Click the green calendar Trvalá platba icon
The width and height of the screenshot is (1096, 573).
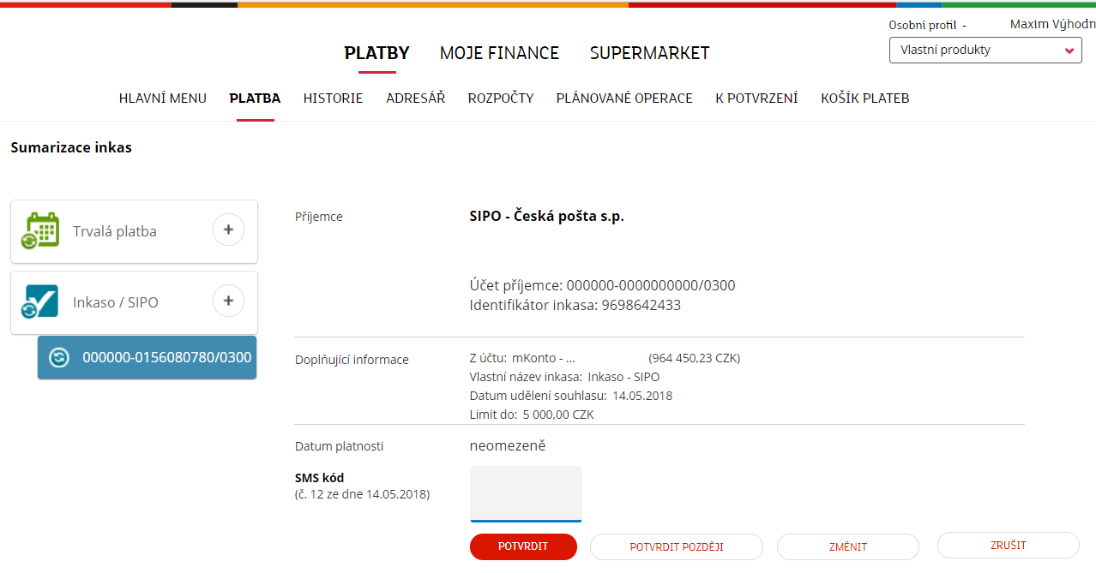click(x=41, y=231)
